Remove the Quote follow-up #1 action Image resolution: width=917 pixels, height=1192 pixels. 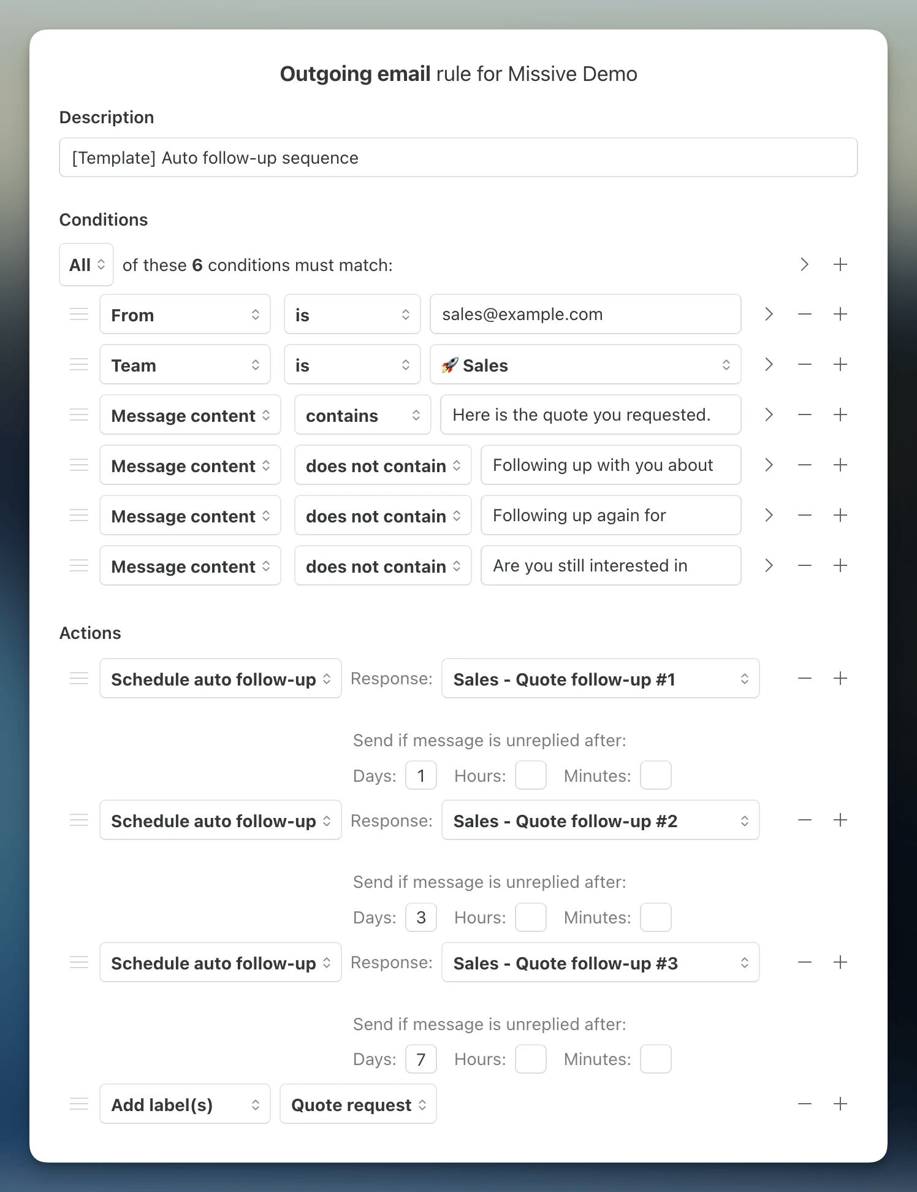coord(805,679)
